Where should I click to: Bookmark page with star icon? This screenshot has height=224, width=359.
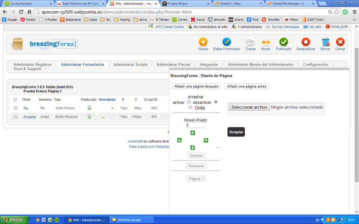(336, 12)
